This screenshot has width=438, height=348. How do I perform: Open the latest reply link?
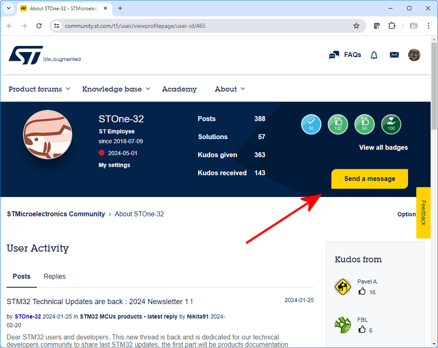point(162,316)
